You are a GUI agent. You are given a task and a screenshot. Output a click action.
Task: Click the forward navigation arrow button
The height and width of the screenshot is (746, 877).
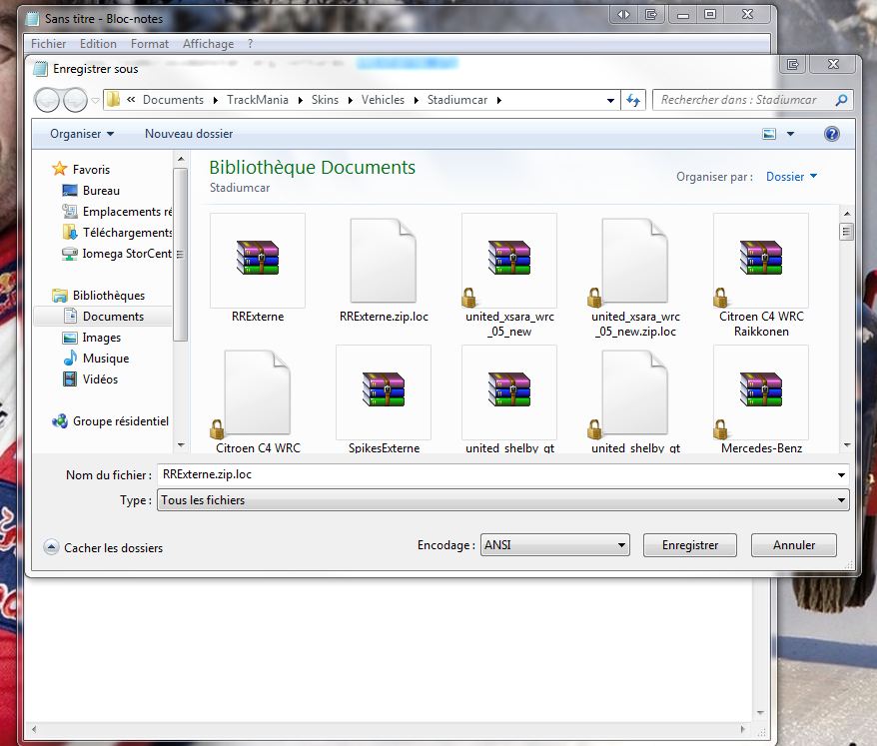(75, 101)
